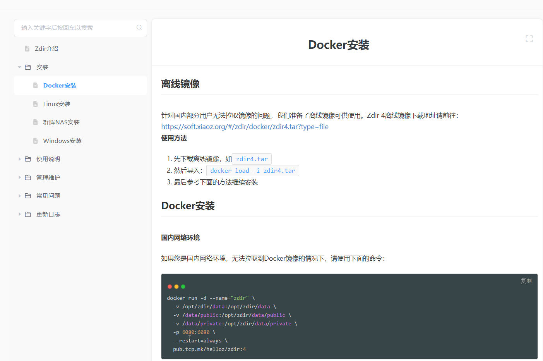Focus the keyword search input field

[75, 28]
